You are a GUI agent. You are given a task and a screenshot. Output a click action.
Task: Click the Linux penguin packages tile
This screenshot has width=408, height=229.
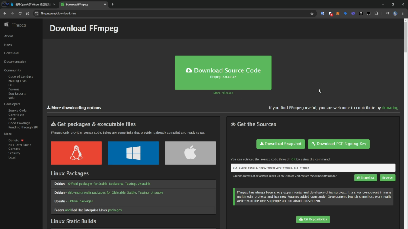[76, 153]
